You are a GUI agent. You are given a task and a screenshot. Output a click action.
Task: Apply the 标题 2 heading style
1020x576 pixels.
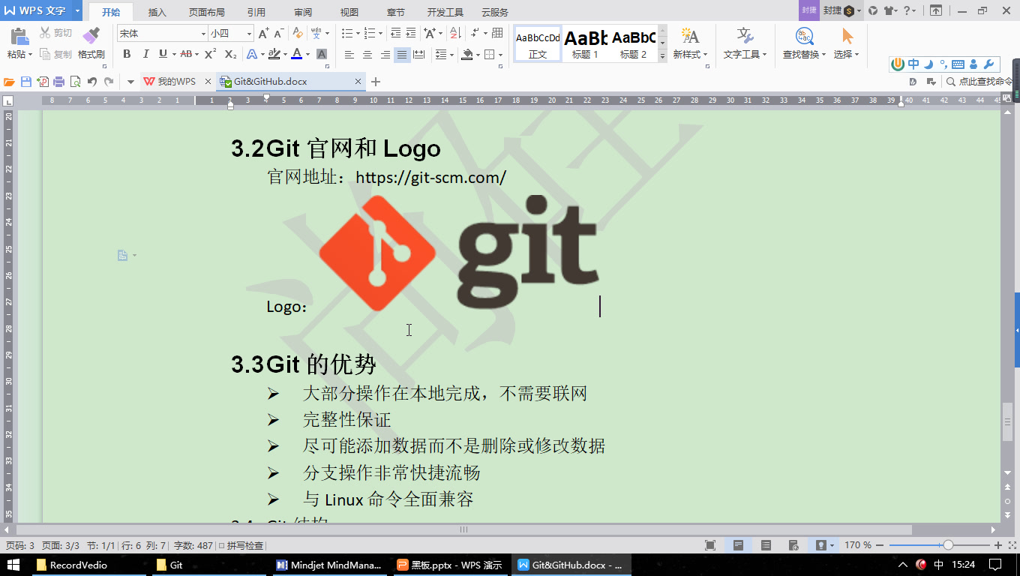tap(634, 43)
